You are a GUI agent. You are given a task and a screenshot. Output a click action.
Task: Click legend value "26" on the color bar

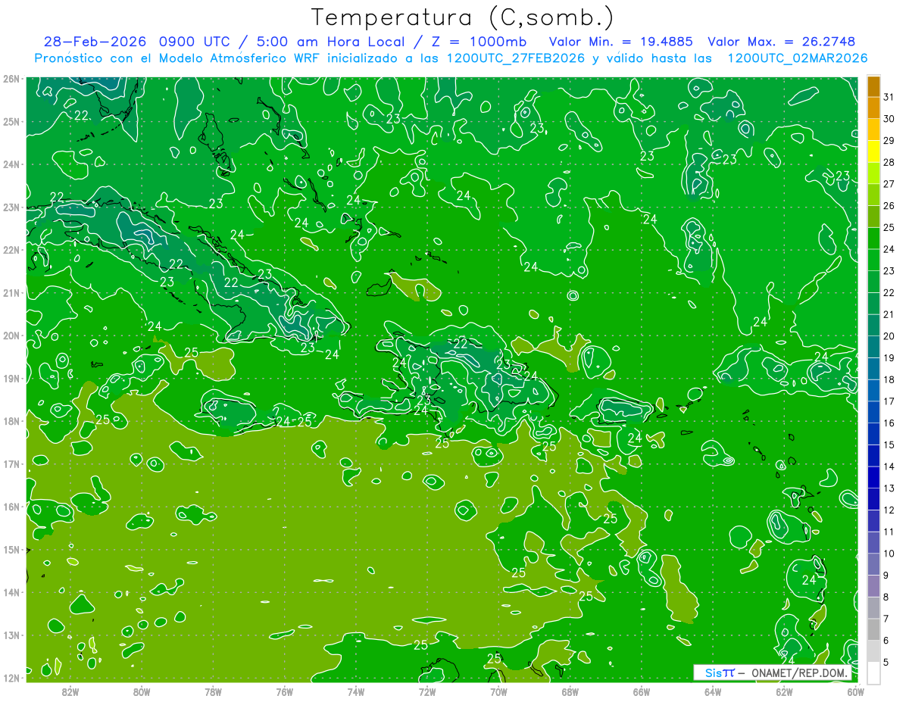pyautogui.click(x=889, y=206)
